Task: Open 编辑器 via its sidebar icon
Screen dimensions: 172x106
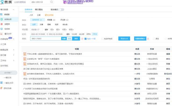Action: [1, 14]
